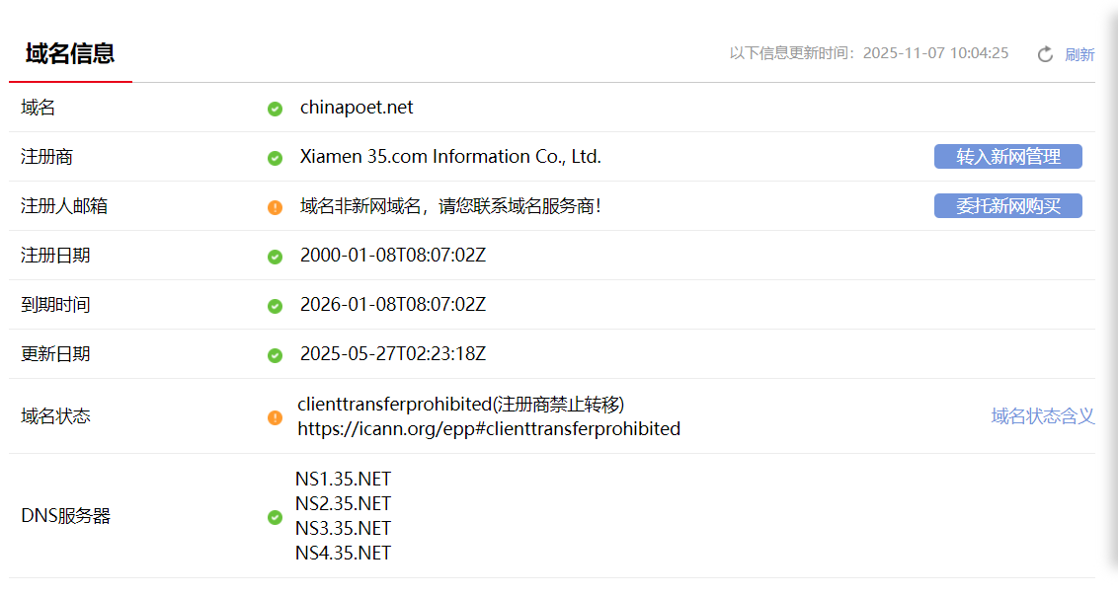
Task: Click green check icon in 注册日期 row
Action: [276, 257]
